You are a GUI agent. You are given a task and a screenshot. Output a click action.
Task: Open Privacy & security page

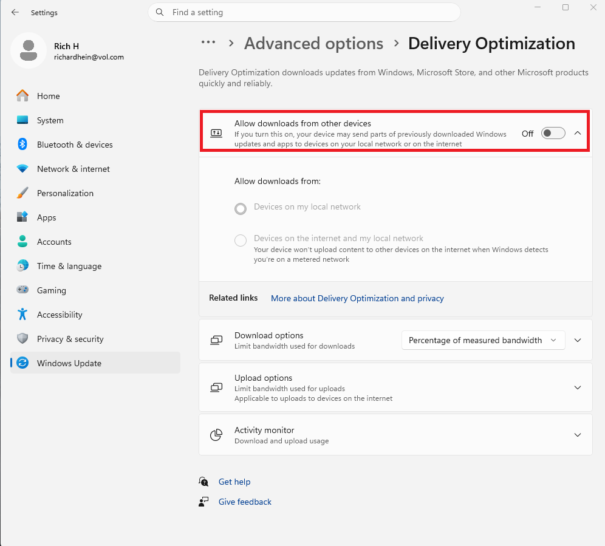[95, 339]
